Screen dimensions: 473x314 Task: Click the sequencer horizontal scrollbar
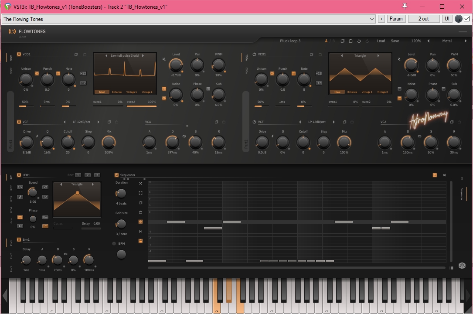click(296, 267)
